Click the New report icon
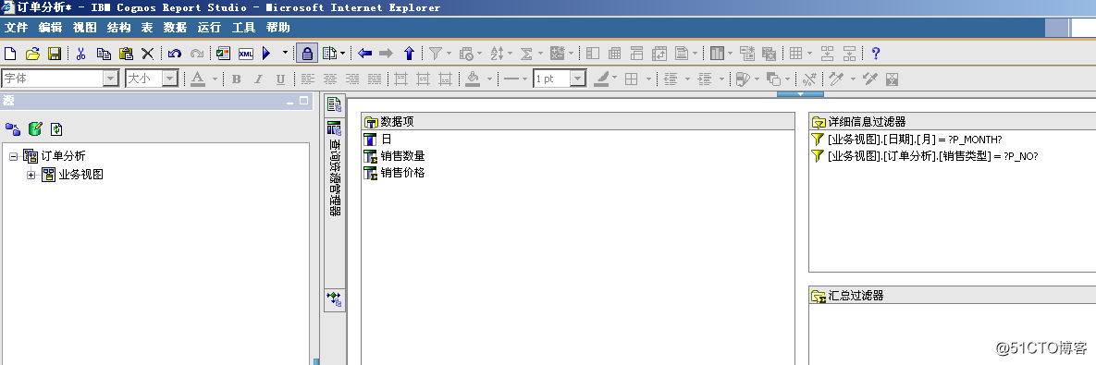Viewport: 1096px width, 365px height. tap(10, 54)
